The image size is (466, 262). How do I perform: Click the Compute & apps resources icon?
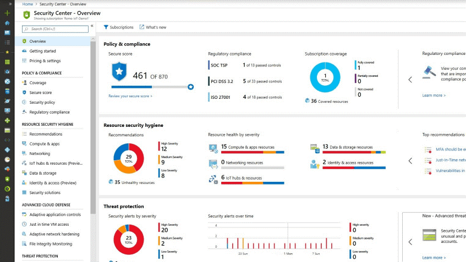click(x=213, y=149)
